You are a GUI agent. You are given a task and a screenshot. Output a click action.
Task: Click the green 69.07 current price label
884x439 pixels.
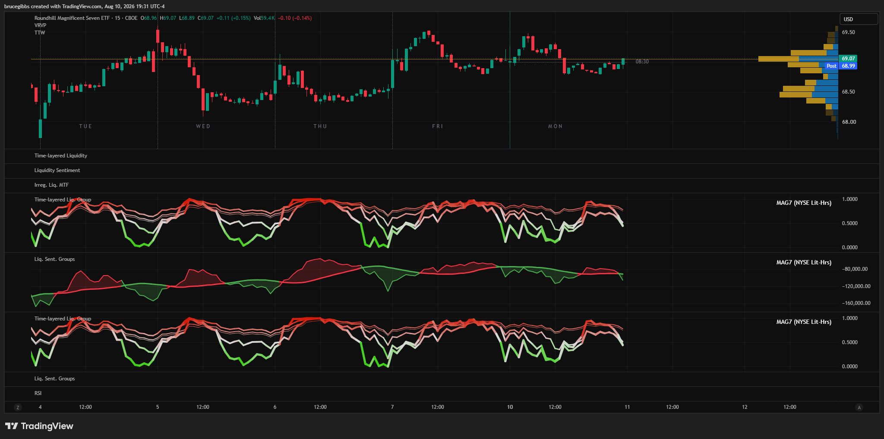[848, 59]
